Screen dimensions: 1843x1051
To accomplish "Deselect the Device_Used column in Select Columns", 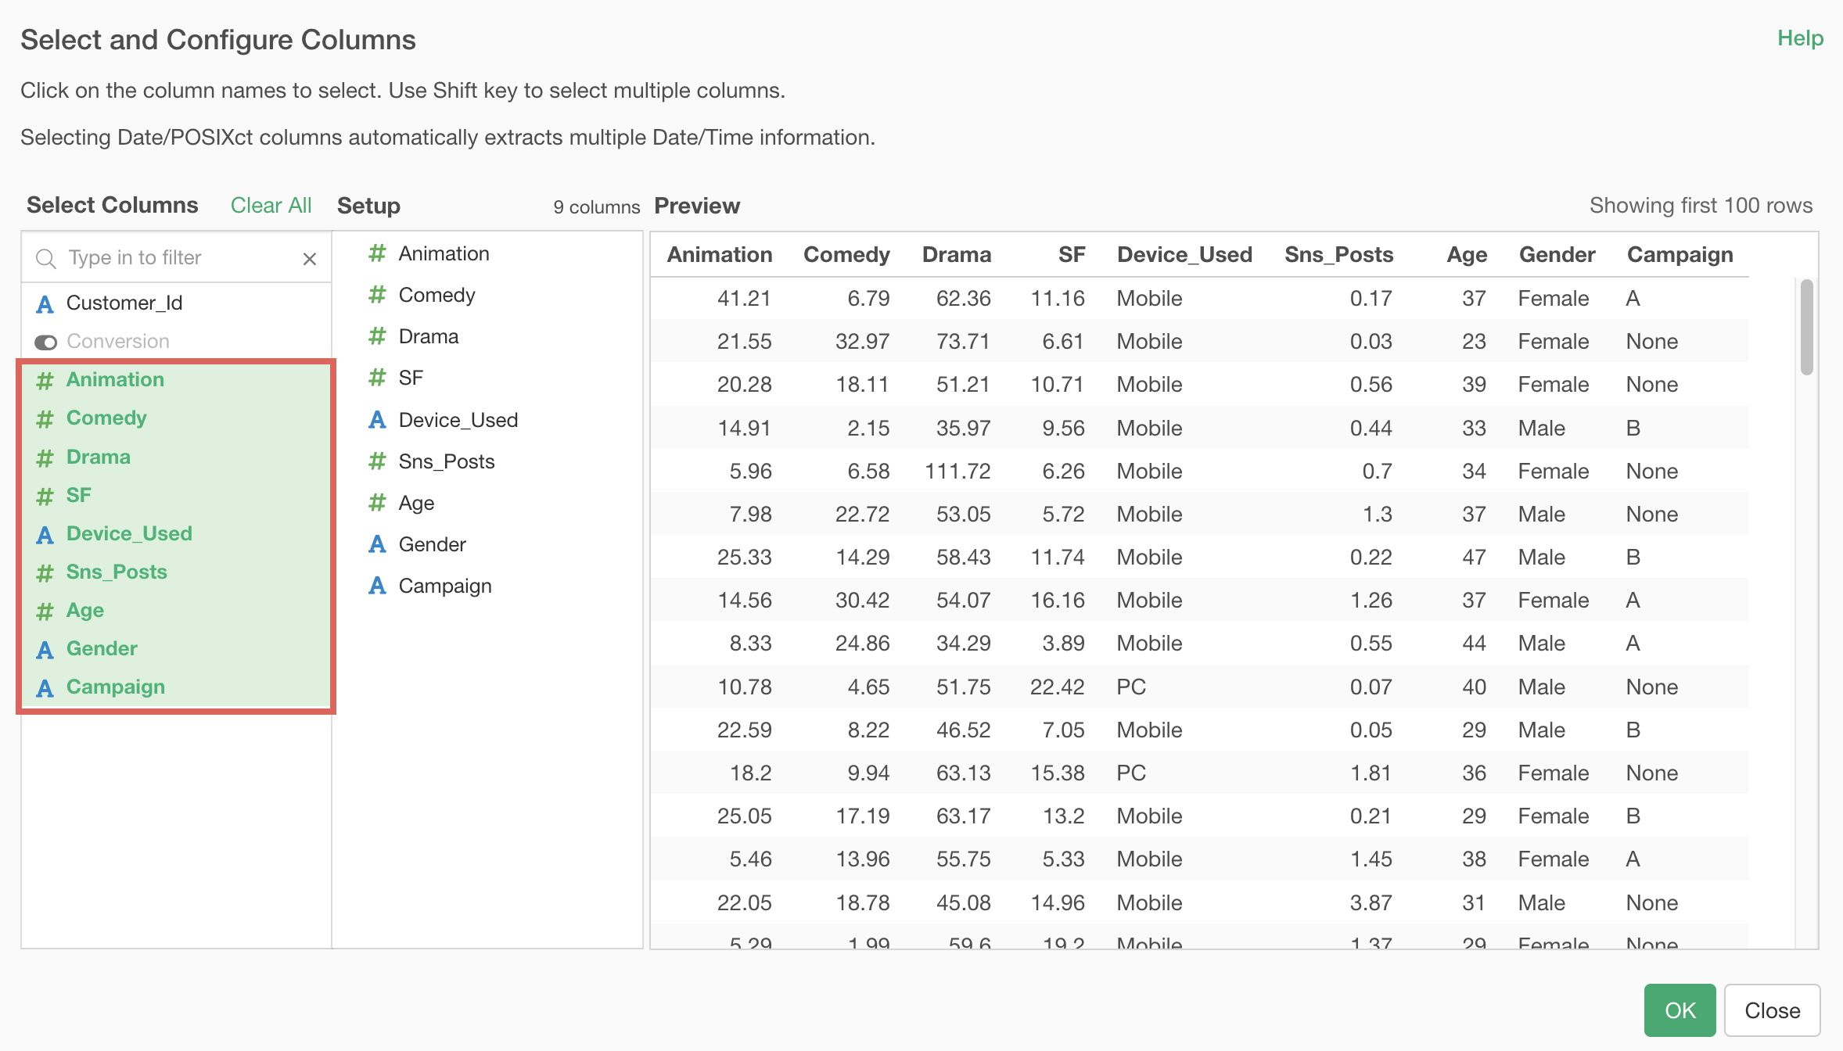I will click(x=129, y=533).
